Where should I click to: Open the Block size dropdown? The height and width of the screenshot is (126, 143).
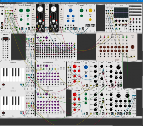pyautogui.click(x=135, y=15)
